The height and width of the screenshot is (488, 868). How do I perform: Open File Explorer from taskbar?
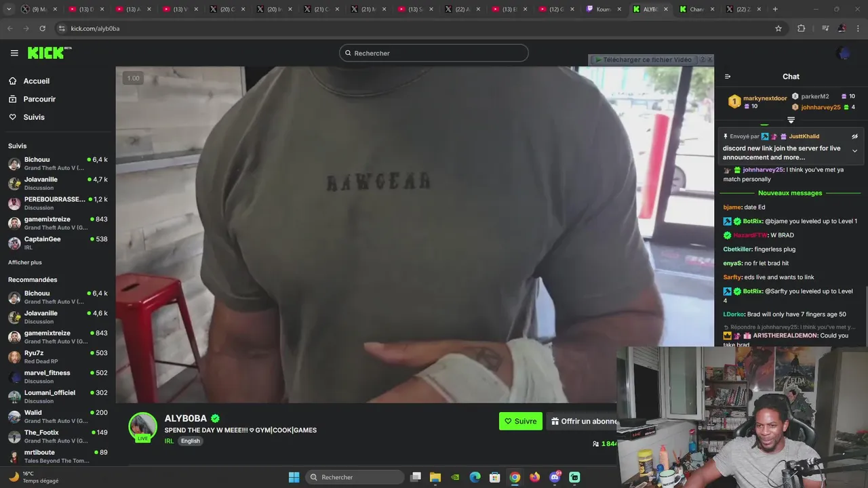pyautogui.click(x=435, y=477)
